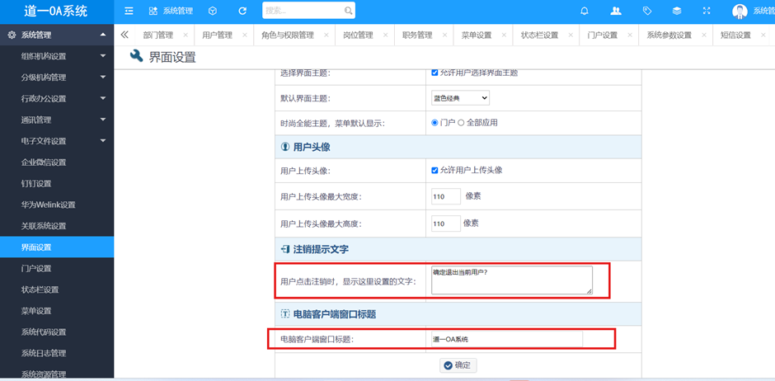This screenshot has height=381, width=775.
Task: Select the 全部应用 radio option
Action: (461, 123)
